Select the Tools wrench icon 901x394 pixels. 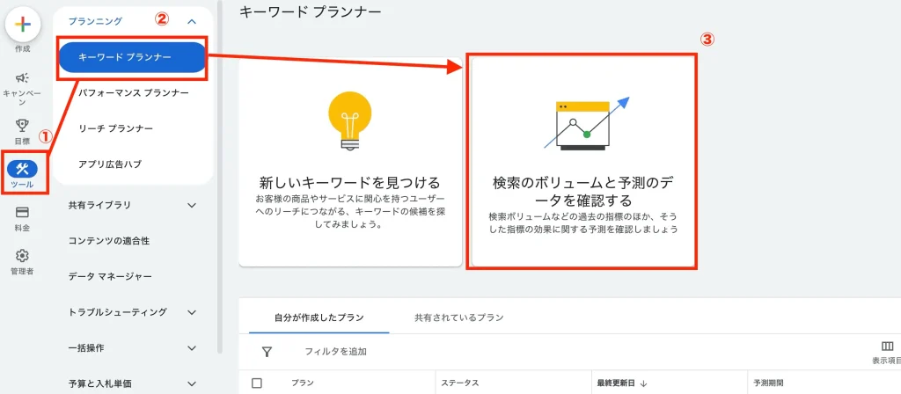pos(22,169)
